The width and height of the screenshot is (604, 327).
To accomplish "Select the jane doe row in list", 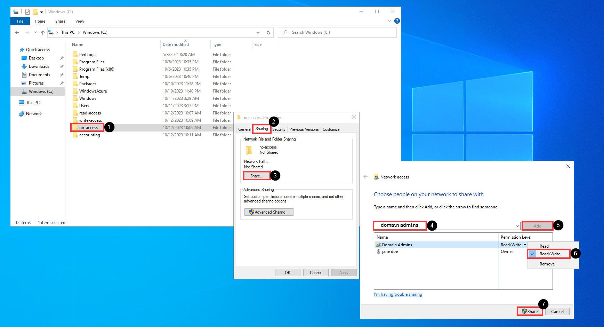I will tap(463, 252).
